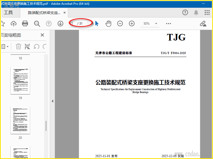Screen dimensions: 213x159
Task: Zoom in with the plus button
Action: (x=132, y=24)
